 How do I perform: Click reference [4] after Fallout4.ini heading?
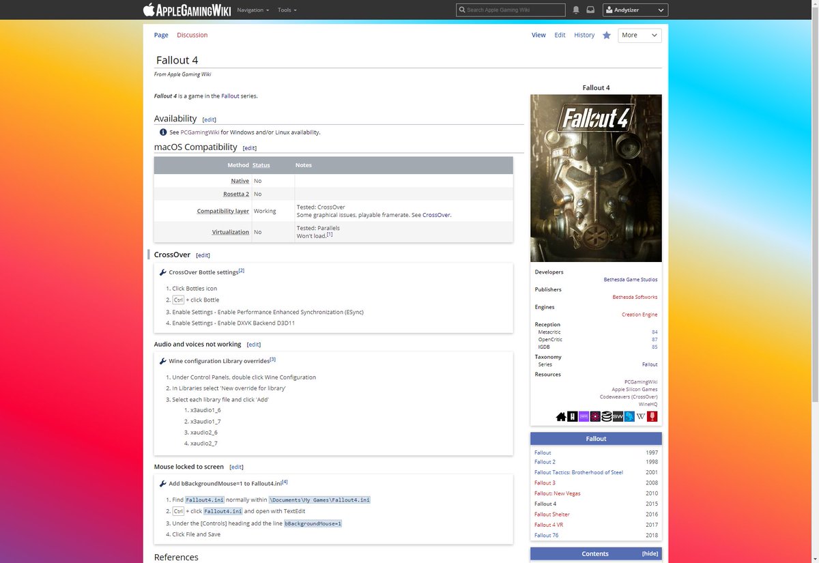pyautogui.click(x=285, y=482)
